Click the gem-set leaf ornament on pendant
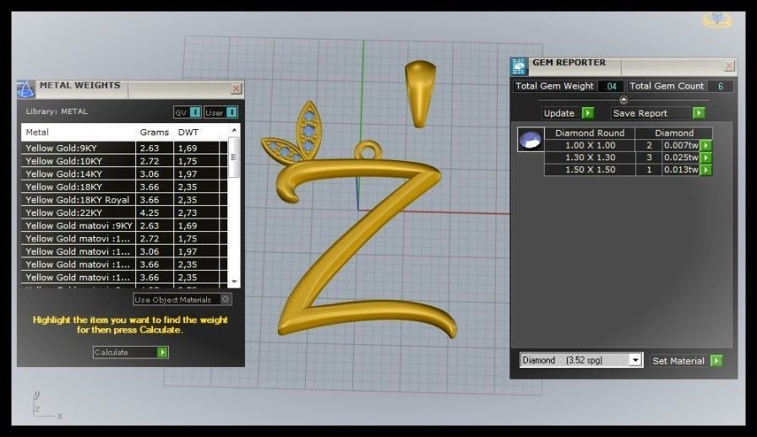The width and height of the screenshot is (757, 437). pyautogui.click(x=291, y=132)
